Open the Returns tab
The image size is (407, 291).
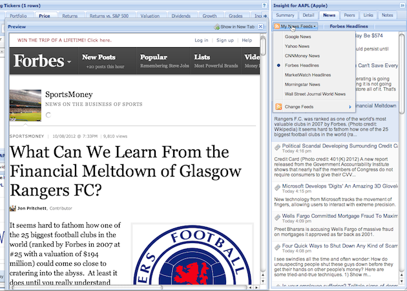70,16
